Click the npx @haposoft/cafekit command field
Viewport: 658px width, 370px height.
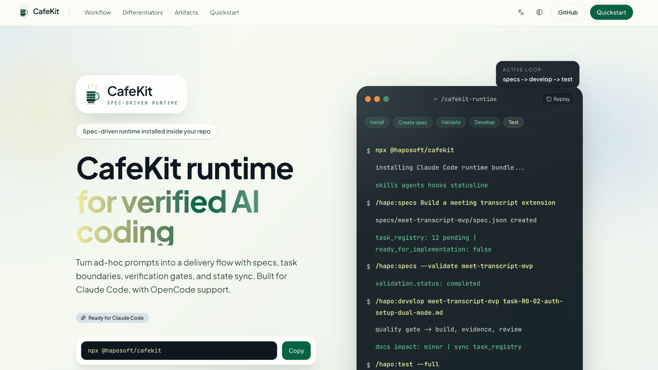(x=179, y=350)
